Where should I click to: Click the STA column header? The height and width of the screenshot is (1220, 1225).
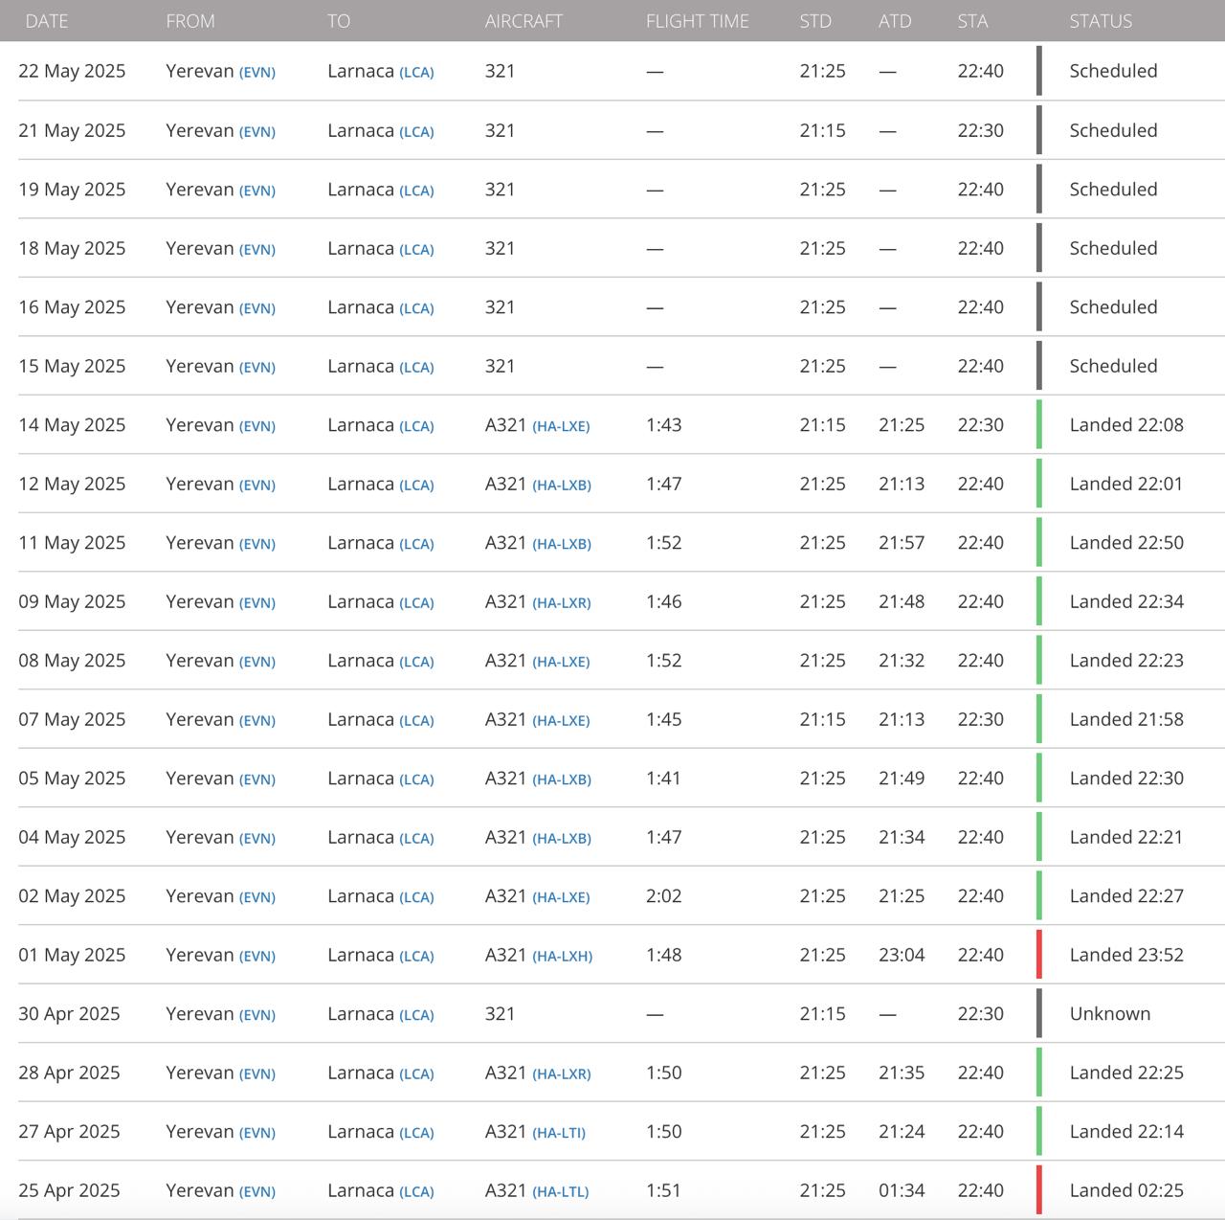coord(972,21)
